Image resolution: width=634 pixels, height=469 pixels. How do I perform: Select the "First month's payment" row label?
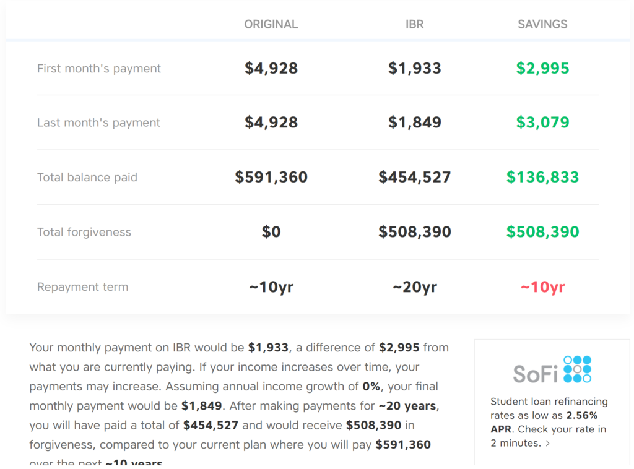[99, 69]
